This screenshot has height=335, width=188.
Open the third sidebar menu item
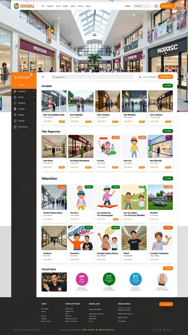coord(24,97)
